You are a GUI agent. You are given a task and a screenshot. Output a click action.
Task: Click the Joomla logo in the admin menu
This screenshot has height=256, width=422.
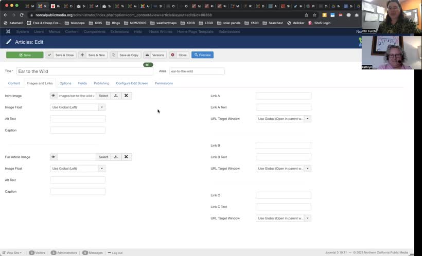(8, 31)
